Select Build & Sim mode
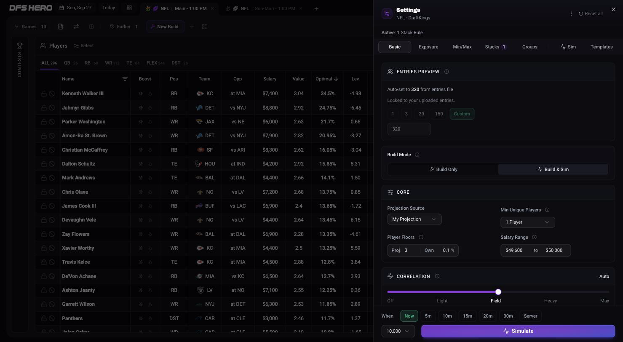The height and width of the screenshot is (342, 623). (x=553, y=169)
